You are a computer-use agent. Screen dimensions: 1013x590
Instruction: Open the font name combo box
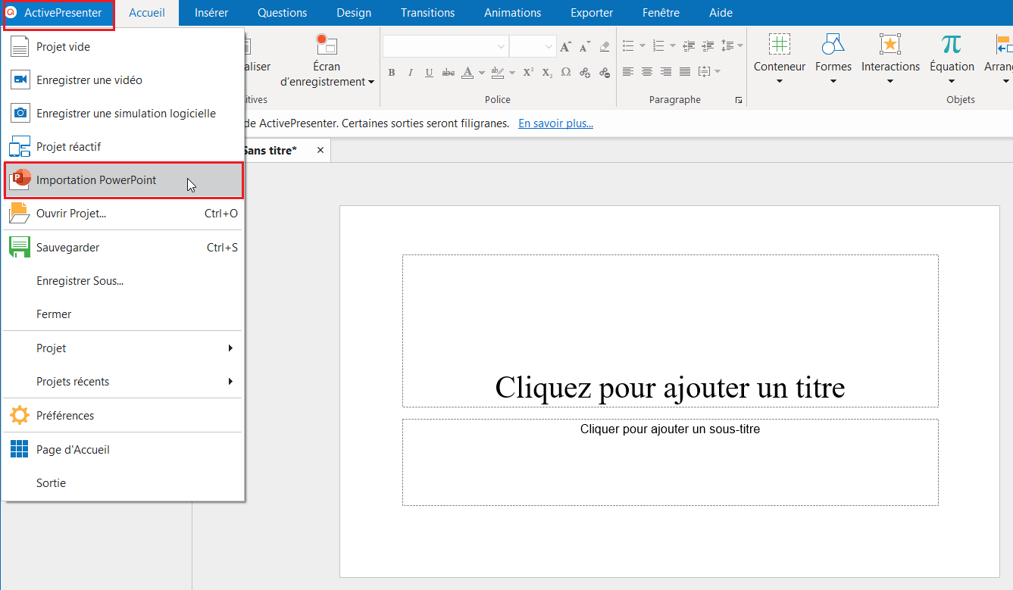pyautogui.click(x=445, y=47)
